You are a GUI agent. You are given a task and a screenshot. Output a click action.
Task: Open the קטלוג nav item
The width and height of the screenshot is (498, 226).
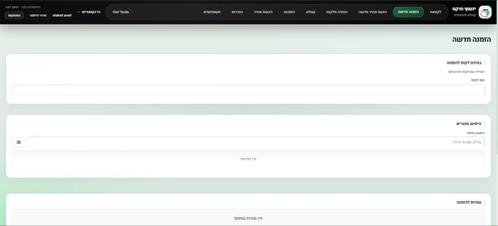310,12
